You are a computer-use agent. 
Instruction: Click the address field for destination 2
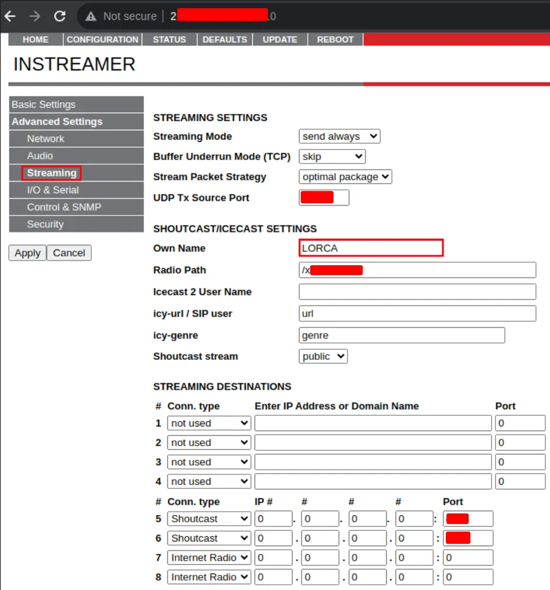coord(373,443)
